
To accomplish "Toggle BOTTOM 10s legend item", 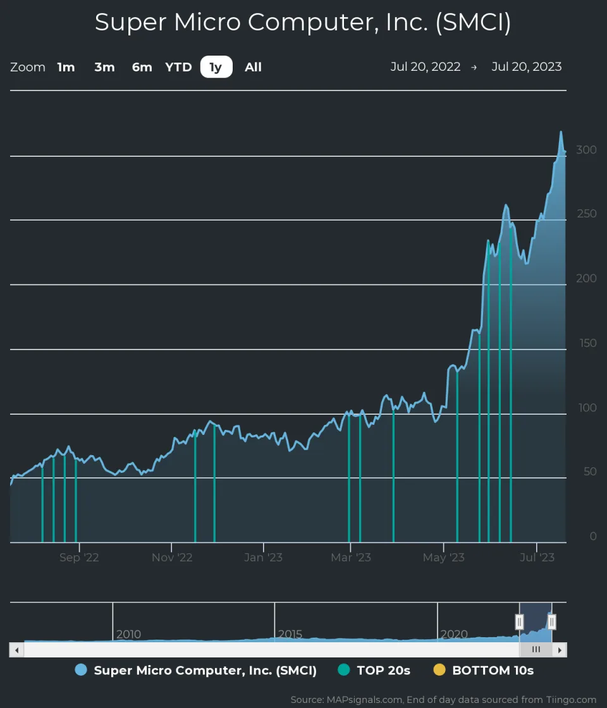I will [484, 670].
